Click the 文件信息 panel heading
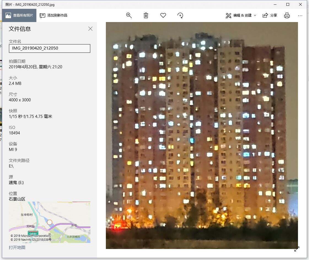The width and height of the screenshot is (309, 260). click(x=20, y=29)
